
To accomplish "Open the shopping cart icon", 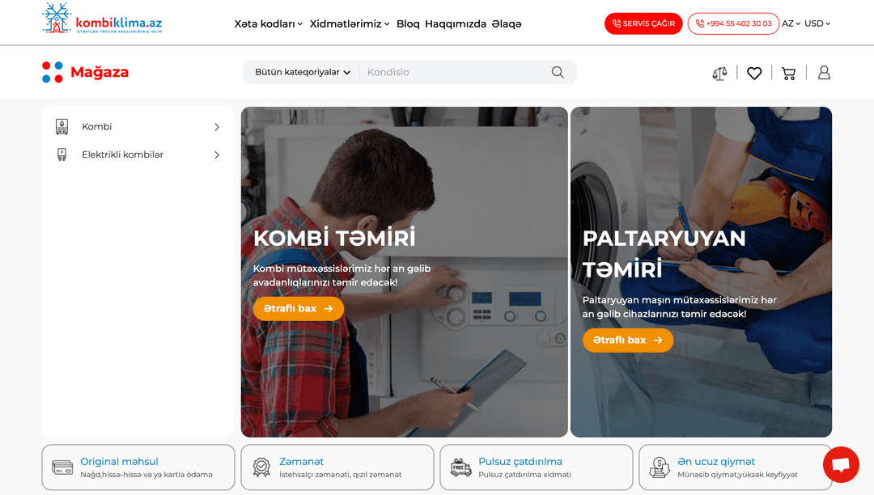I will coord(789,73).
